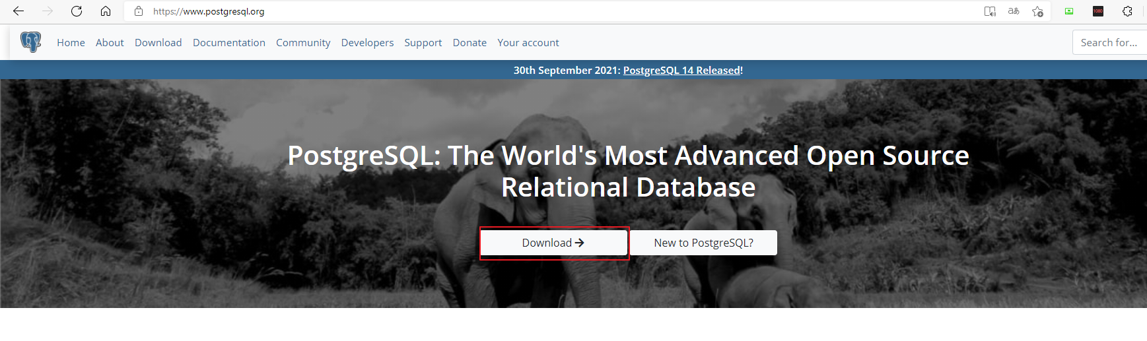Open the PostgreSQL 14 Released announcement link
The height and width of the screenshot is (341, 1147).
tap(681, 70)
